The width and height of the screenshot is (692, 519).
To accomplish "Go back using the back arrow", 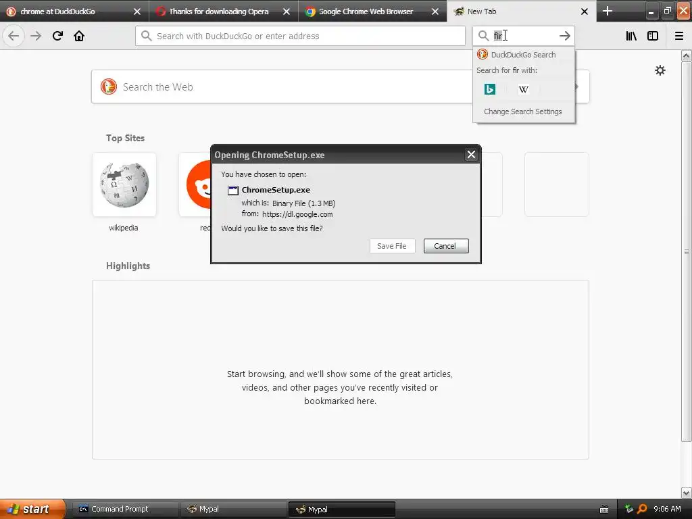I will (x=14, y=36).
